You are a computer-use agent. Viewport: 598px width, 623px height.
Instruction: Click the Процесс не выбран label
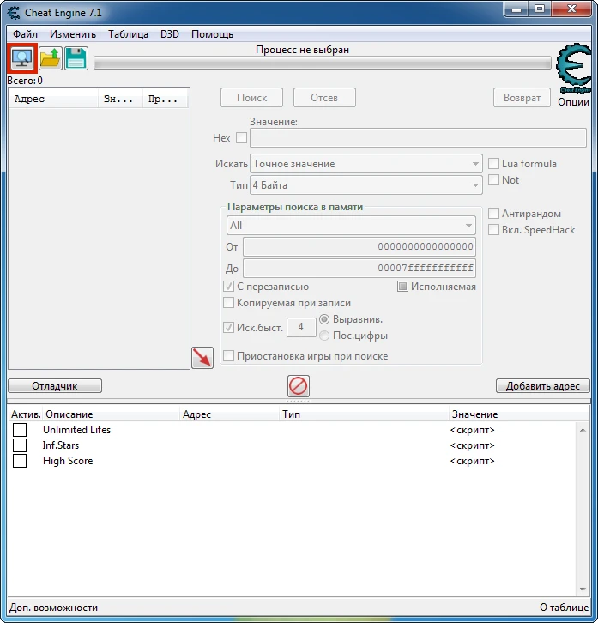click(302, 50)
